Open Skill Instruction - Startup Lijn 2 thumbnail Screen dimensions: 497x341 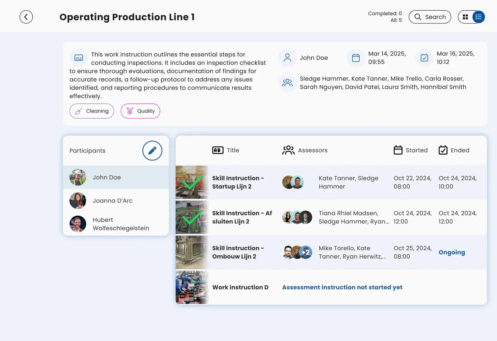(x=192, y=182)
